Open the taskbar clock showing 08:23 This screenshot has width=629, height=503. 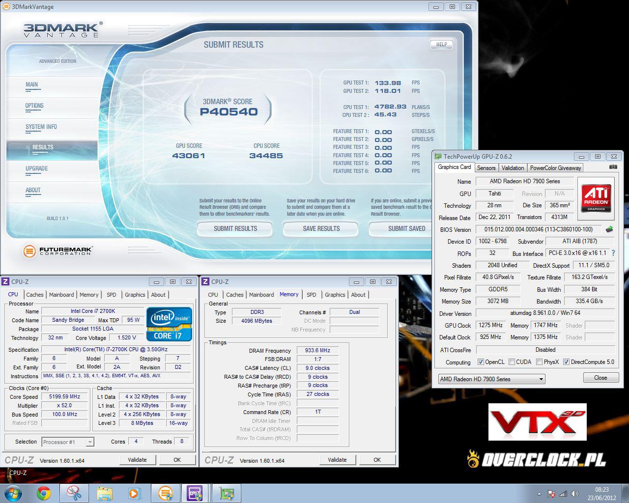602,494
